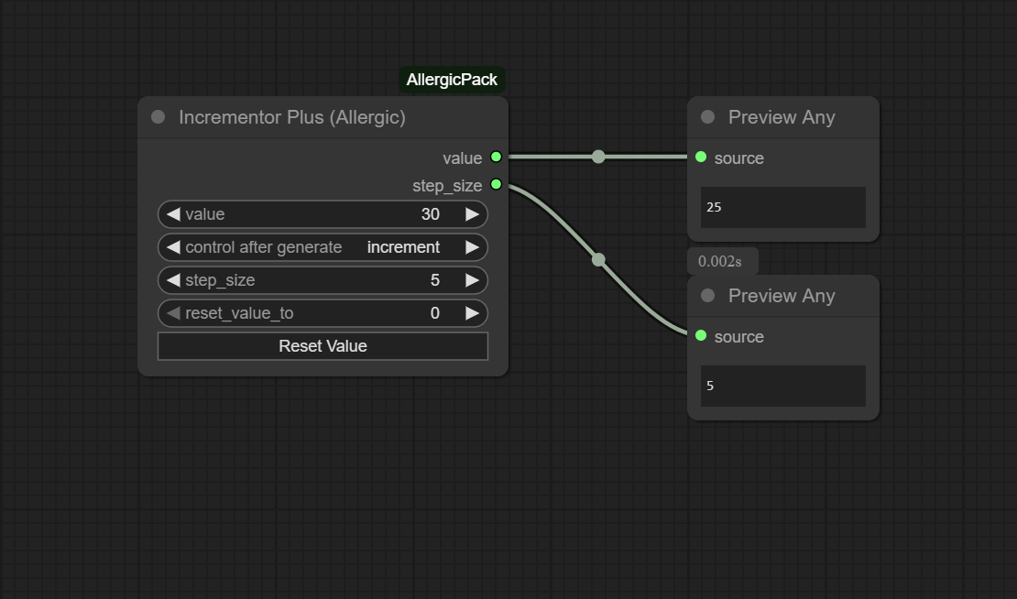Click the reset_value_to field showing 0
Image resolution: width=1017 pixels, height=599 pixels.
323,313
